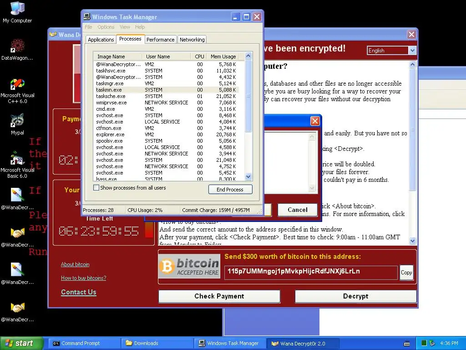Image resolution: width=466 pixels, height=350 pixels.
Task: Click process list scrollbar up arrow
Action: tap(248, 56)
